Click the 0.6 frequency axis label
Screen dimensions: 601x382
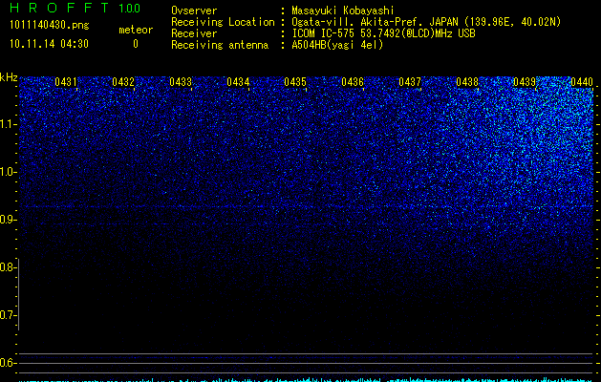pyautogui.click(x=8, y=363)
